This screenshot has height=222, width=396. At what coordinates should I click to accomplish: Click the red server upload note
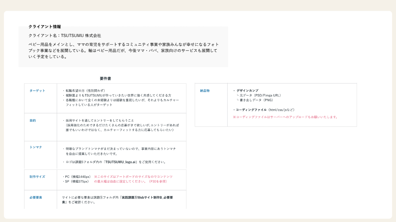point(285,117)
